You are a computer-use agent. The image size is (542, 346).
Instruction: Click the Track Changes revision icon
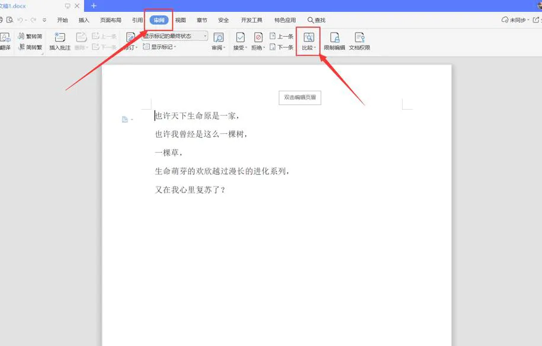pos(131,40)
